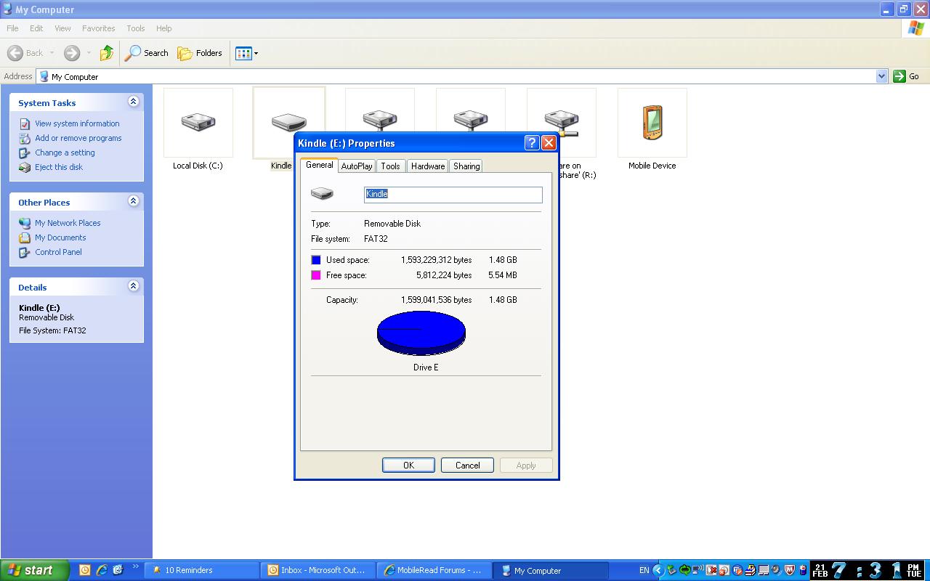Image resolution: width=930 pixels, height=581 pixels.
Task: Click the Forward arrow toolbar icon
Action: coord(71,53)
